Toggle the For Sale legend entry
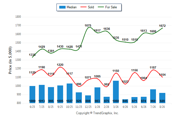 (107, 7)
